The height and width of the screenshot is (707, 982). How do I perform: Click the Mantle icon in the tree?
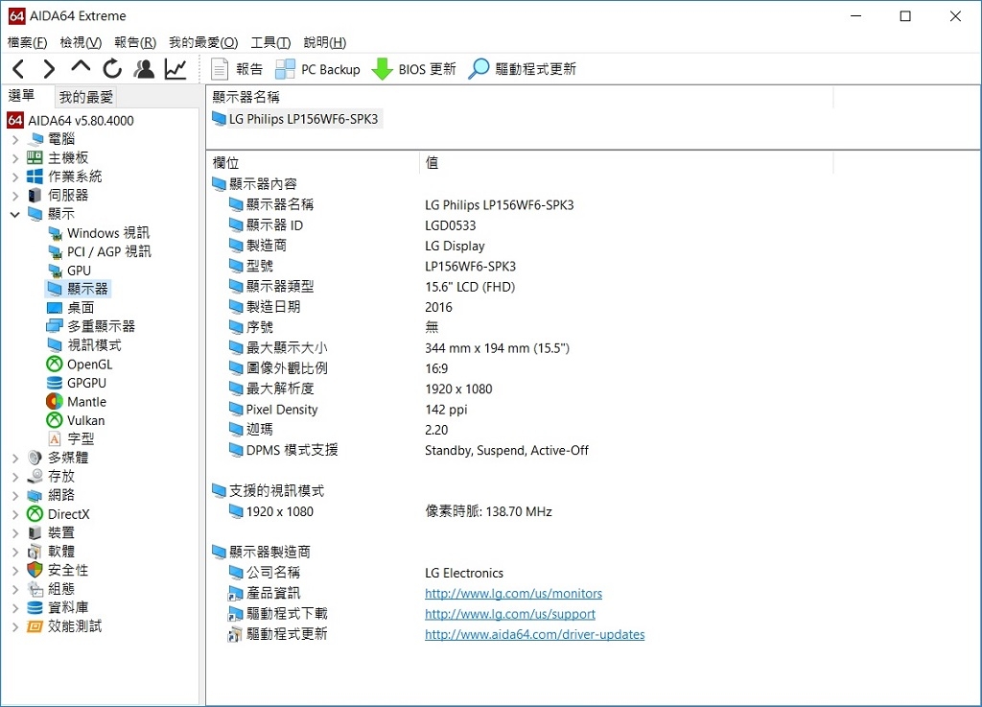(x=55, y=401)
